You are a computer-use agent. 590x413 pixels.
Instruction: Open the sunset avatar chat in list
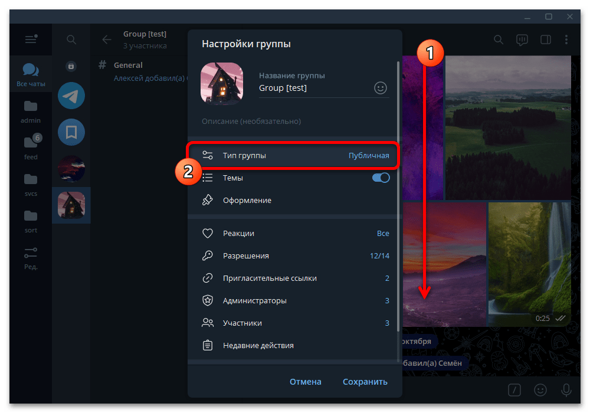pos(71,169)
